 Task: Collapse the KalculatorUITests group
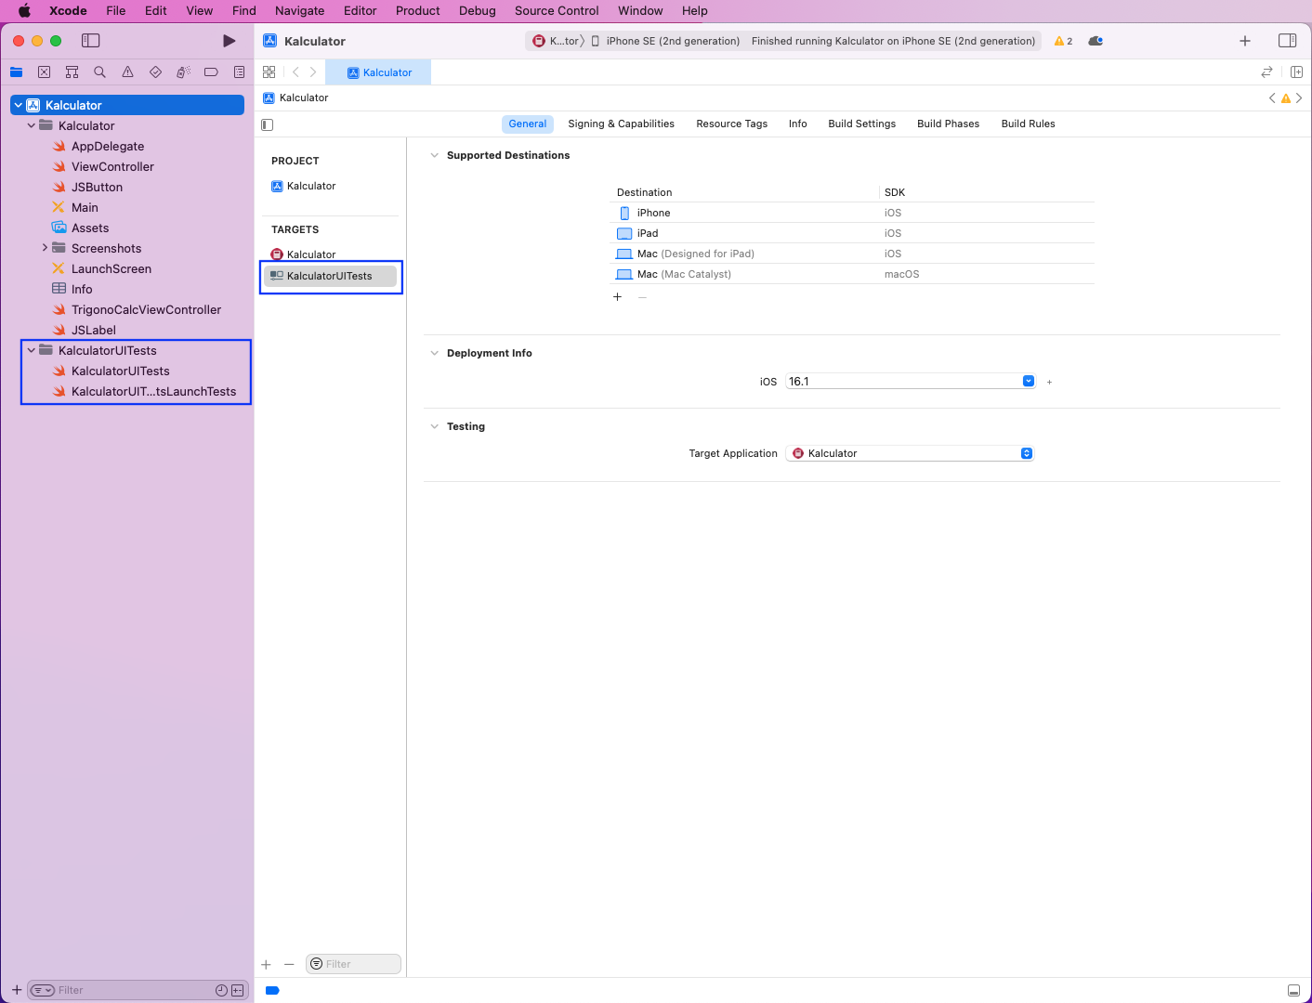click(32, 351)
